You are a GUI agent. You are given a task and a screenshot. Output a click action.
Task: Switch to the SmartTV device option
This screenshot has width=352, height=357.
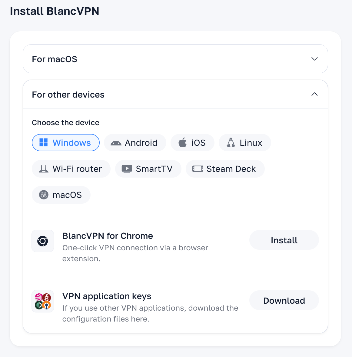148,169
